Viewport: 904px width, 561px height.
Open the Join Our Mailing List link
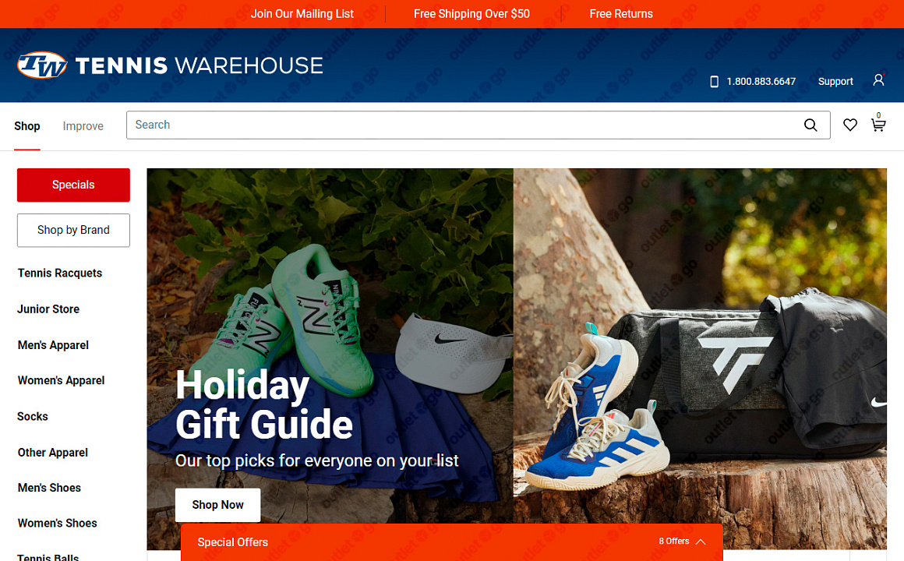(x=302, y=14)
